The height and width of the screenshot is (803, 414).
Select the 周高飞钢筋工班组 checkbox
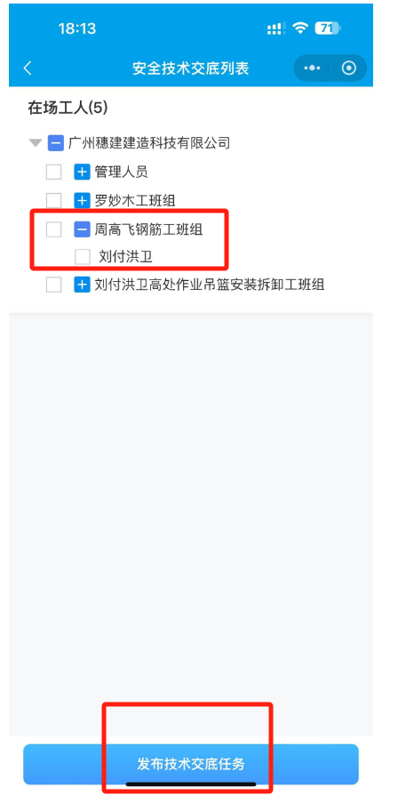click(x=53, y=229)
